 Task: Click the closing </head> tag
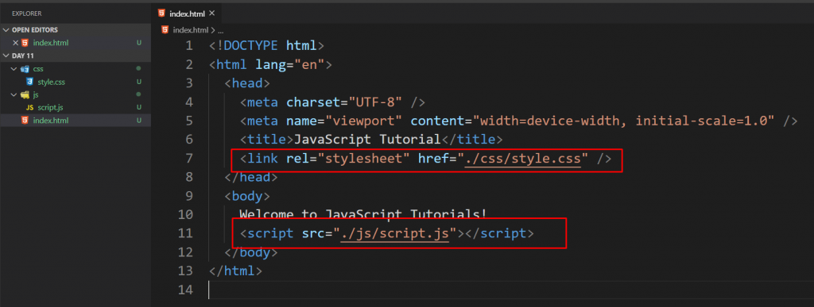251,177
